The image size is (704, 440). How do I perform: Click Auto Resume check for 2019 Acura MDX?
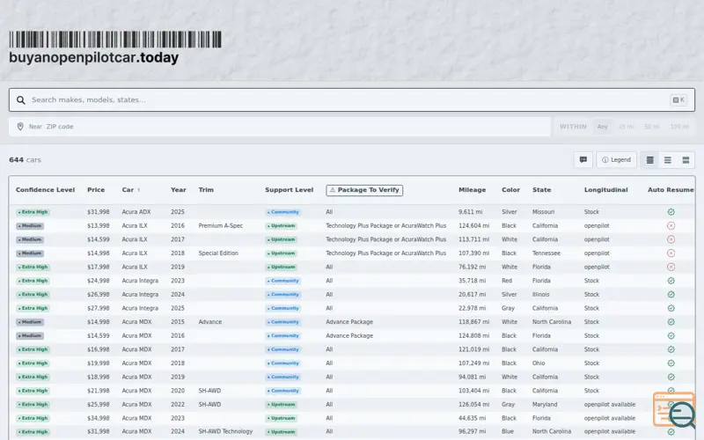[x=671, y=378]
